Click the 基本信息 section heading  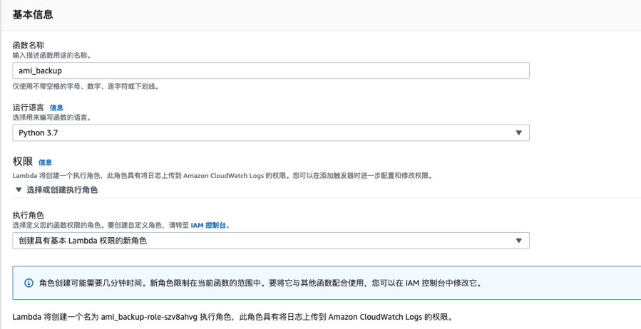(33, 14)
